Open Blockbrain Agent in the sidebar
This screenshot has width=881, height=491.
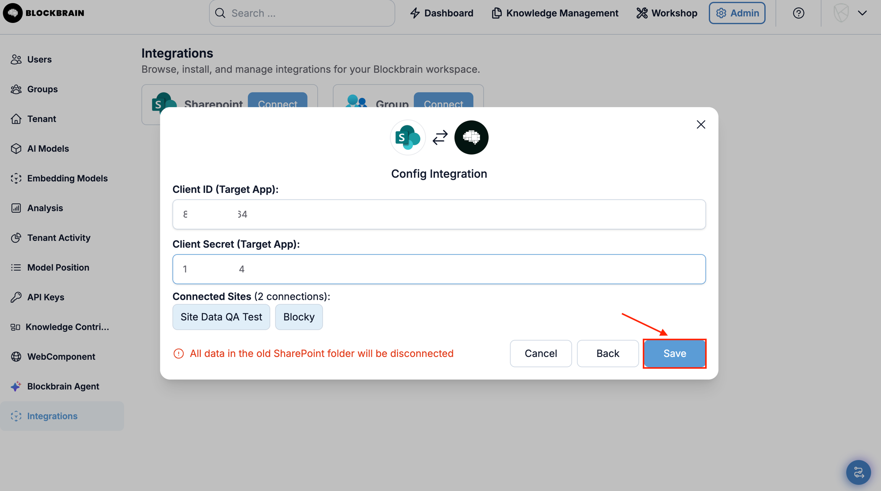coord(63,386)
